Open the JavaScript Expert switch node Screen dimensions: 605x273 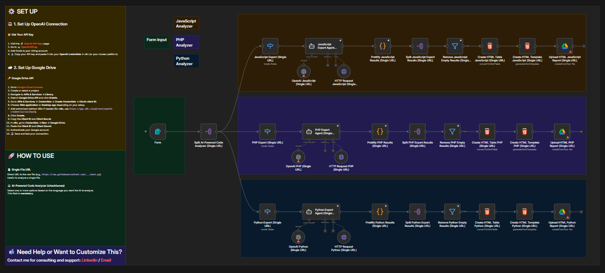click(270, 46)
